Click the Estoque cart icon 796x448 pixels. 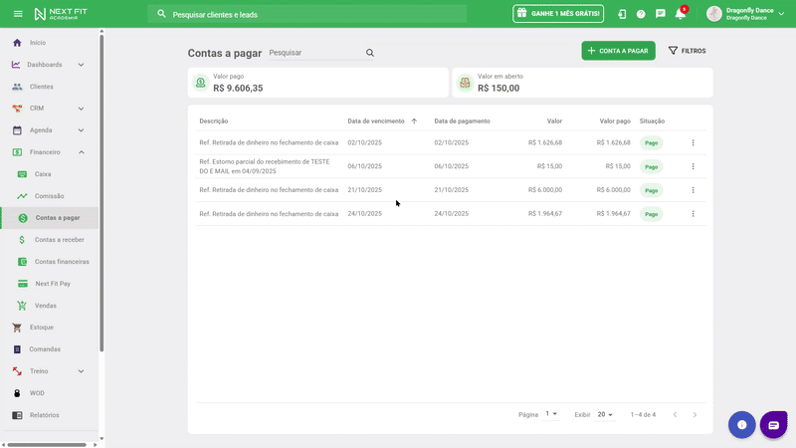(x=17, y=328)
